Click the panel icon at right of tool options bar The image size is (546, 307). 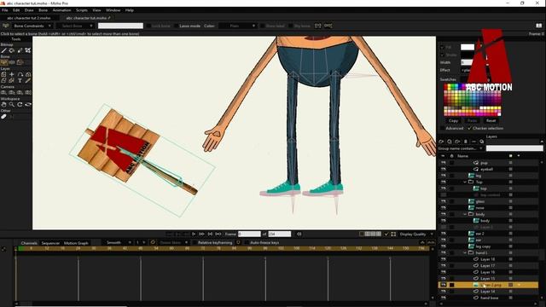coord(538,26)
